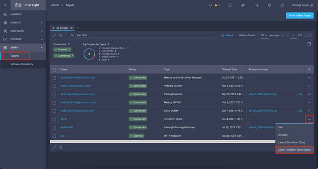Open the requests task list icon
The image size is (318, 169).
click(x=230, y=5)
